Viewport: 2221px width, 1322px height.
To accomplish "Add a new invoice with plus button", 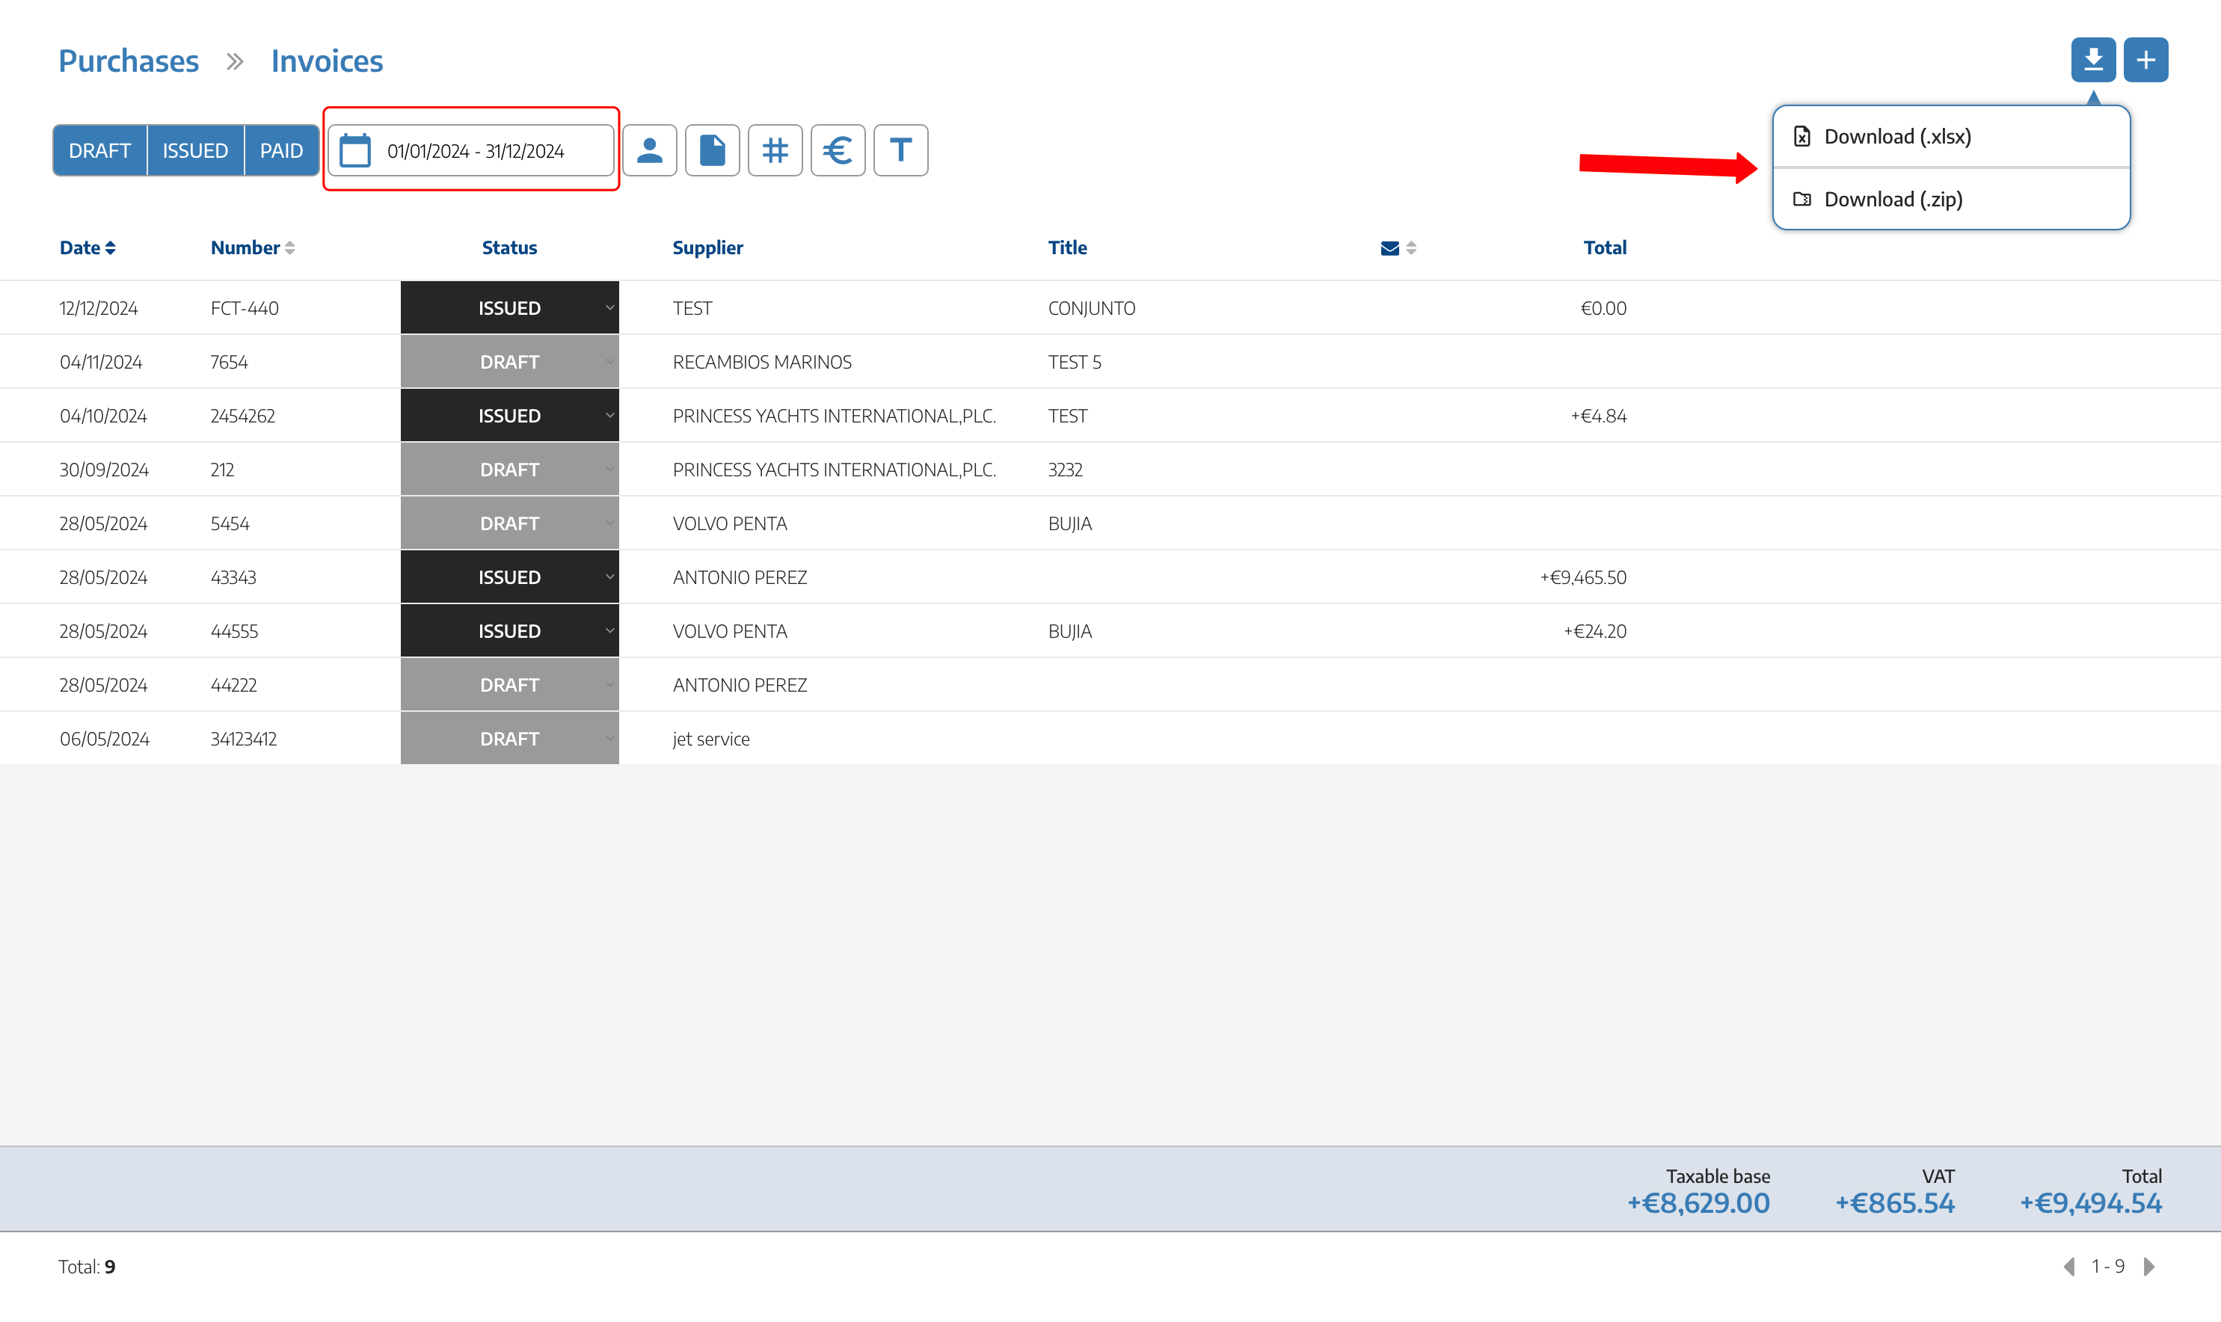I will pos(2145,60).
